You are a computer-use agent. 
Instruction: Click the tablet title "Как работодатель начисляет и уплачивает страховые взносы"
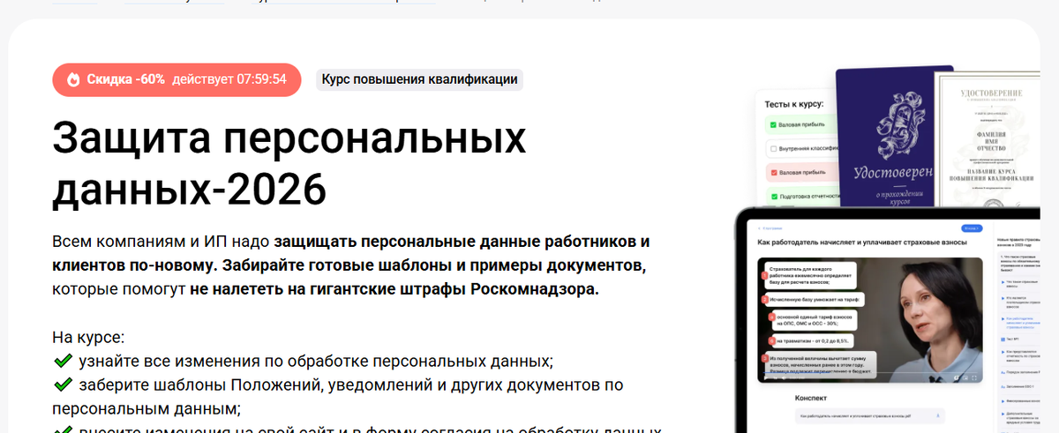(863, 242)
